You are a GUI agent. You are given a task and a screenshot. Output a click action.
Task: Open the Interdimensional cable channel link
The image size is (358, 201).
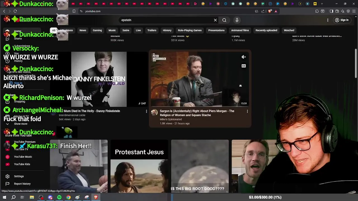(72, 115)
